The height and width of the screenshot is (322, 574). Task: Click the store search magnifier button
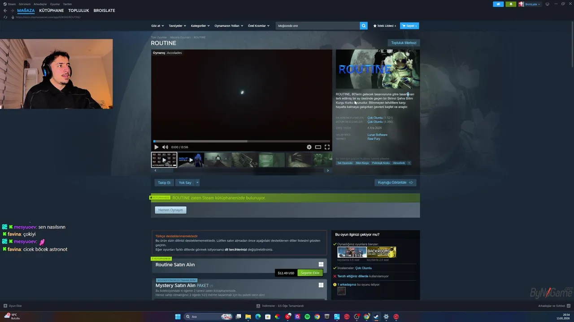(364, 26)
